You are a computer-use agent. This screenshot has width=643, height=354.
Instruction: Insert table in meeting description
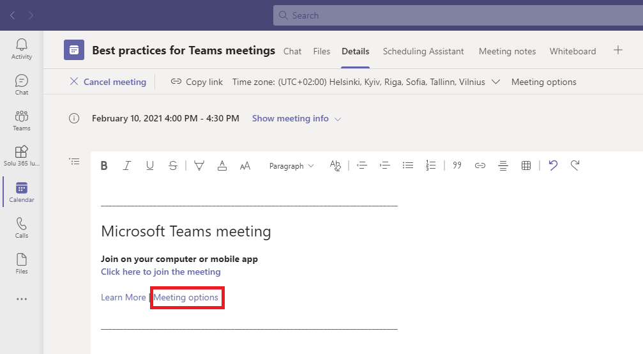click(526, 165)
